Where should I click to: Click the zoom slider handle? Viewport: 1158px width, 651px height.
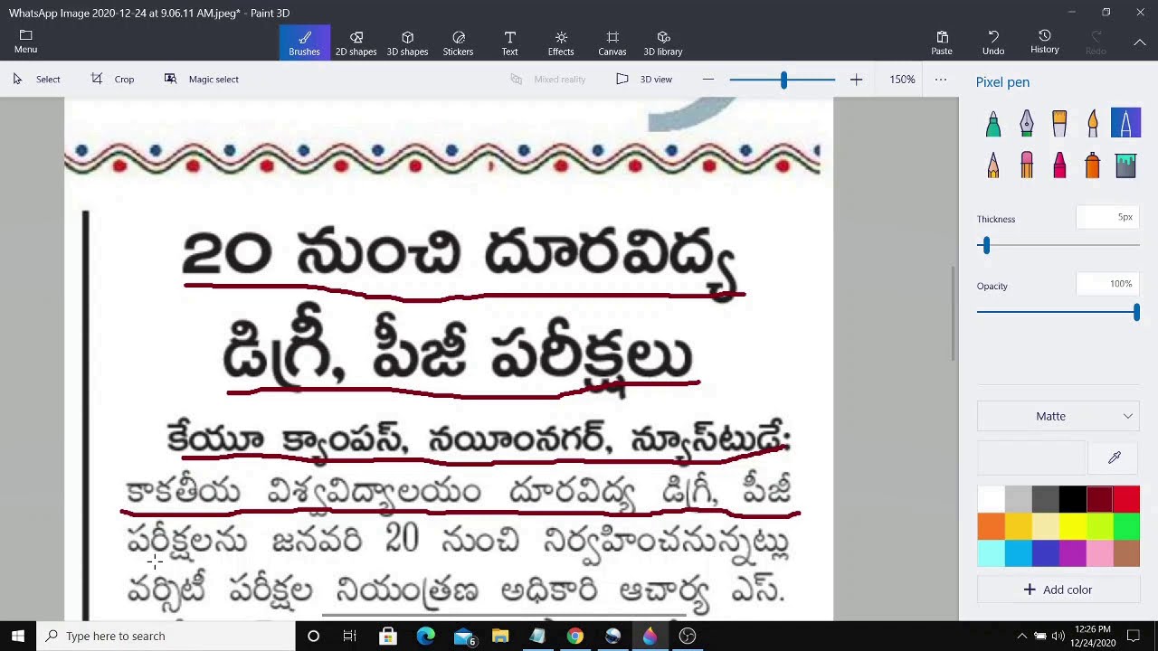click(783, 80)
